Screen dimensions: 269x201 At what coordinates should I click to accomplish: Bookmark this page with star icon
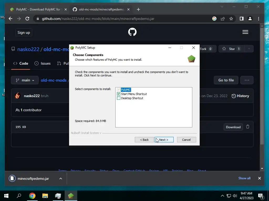[x=231, y=19]
